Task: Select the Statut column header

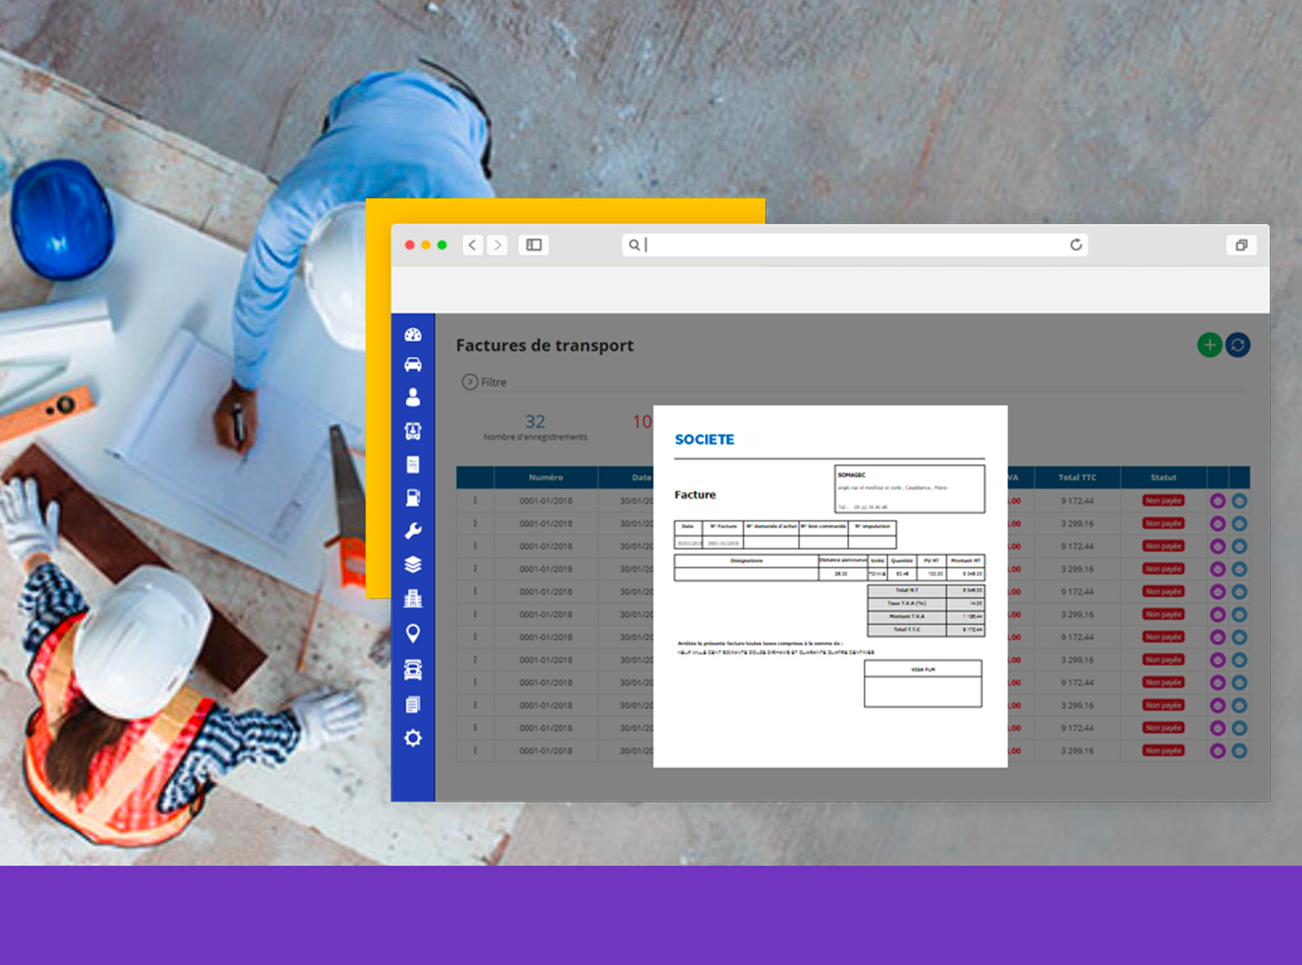Action: (x=1163, y=477)
